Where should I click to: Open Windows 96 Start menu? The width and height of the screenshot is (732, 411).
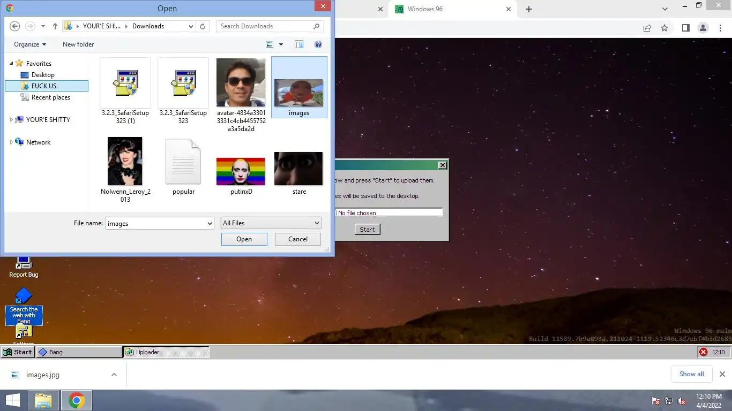pos(18,352)
